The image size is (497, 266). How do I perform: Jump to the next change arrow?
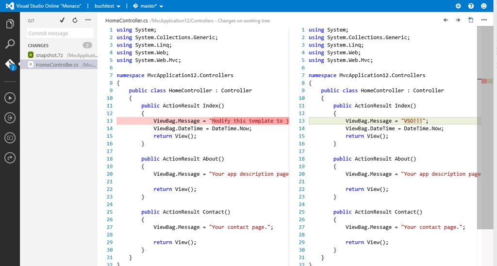click(x=458, y=20)
